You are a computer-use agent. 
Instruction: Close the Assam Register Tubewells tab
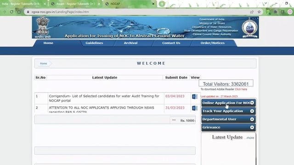(99, 4)
